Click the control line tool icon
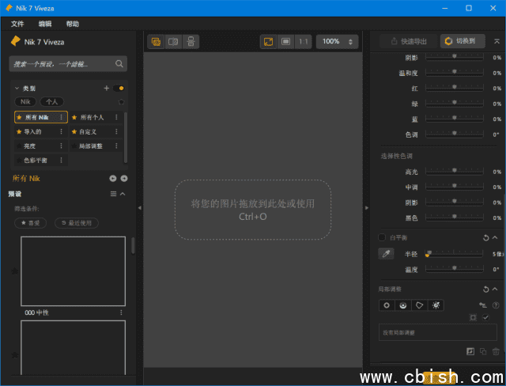The width and height of the screenshot is (506, 386). pyautogui.click(x=403, y=305)
